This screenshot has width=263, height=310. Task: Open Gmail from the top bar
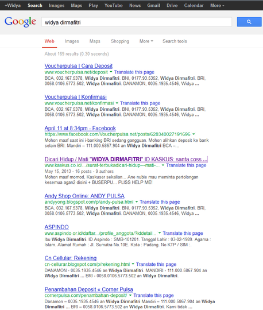[153, 6]
